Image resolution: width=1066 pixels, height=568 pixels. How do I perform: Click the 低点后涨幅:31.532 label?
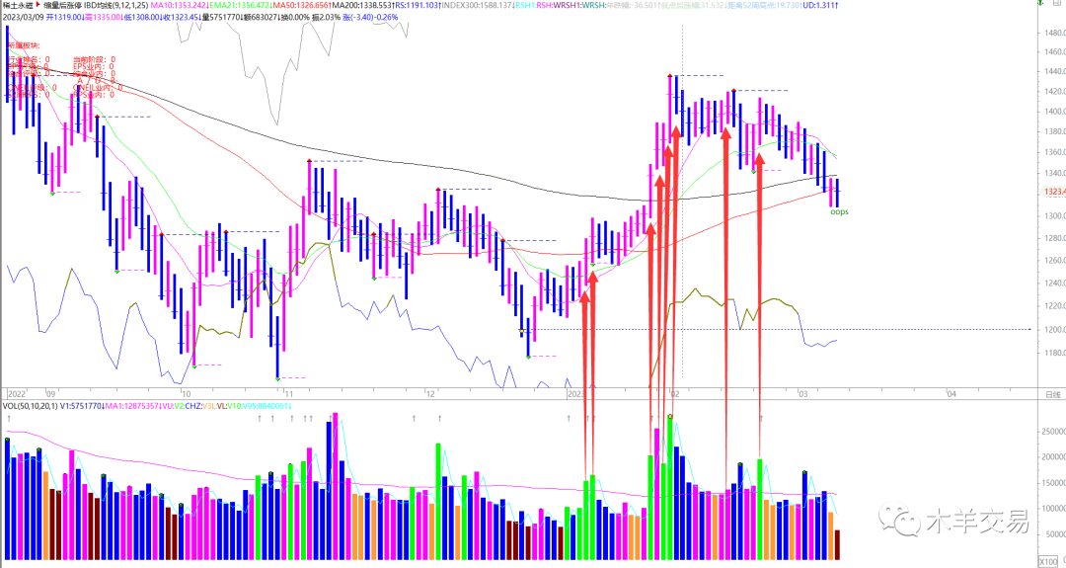[x=694, y=6]
